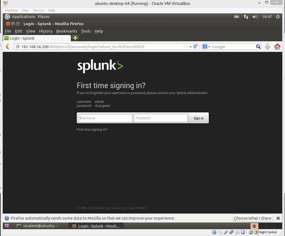Open the Firefox downloads arrow

(267, 46)
